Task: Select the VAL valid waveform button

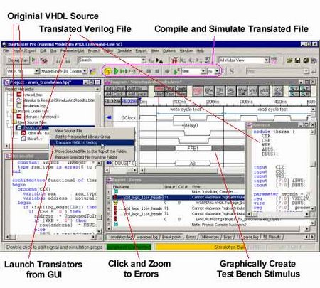Action: [230, 91]
